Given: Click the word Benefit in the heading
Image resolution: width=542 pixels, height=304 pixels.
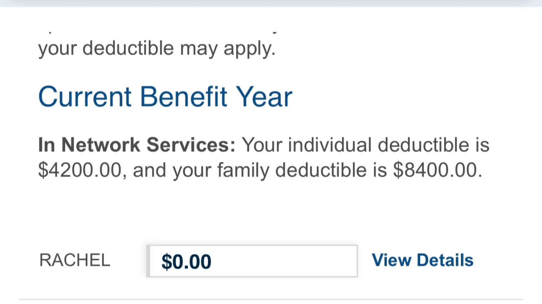Looking at the screenshot, I should [184, 97].
